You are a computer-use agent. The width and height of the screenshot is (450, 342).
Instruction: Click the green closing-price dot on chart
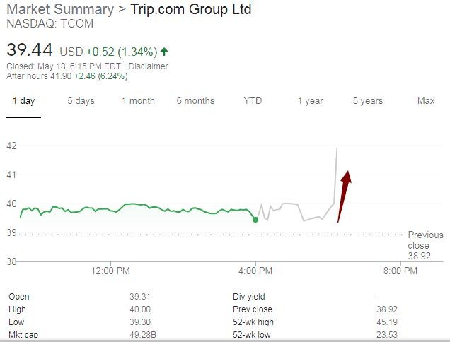255,220
